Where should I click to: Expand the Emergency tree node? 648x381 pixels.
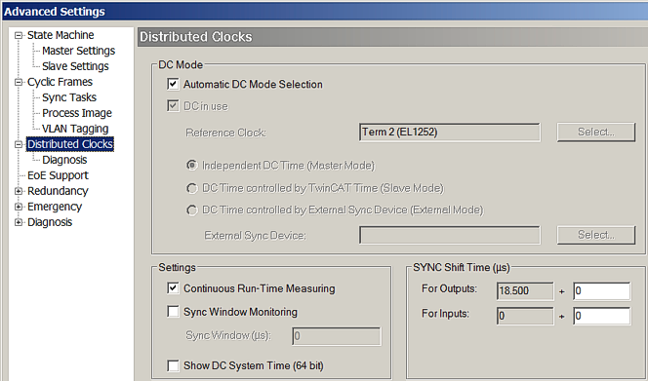point(19,207)
